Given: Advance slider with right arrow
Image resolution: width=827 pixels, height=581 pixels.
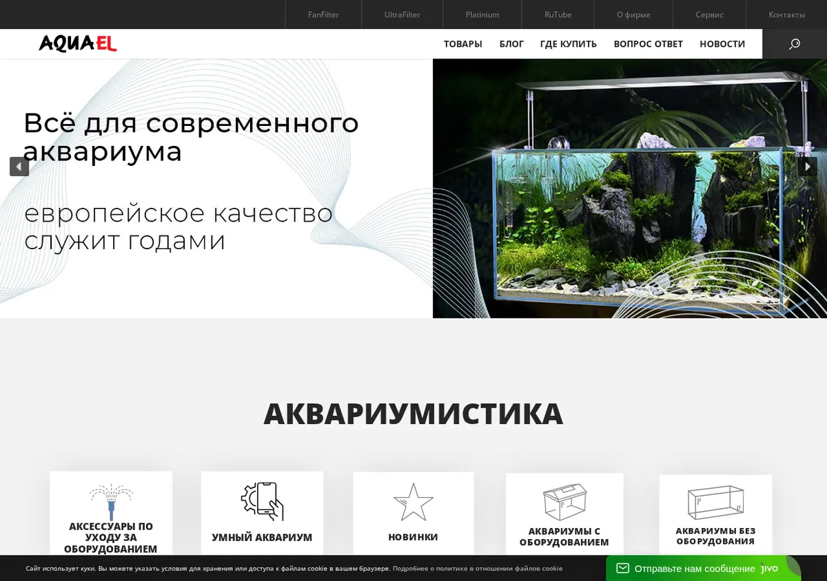Looking at the screenshot, I should coord(808,167).
